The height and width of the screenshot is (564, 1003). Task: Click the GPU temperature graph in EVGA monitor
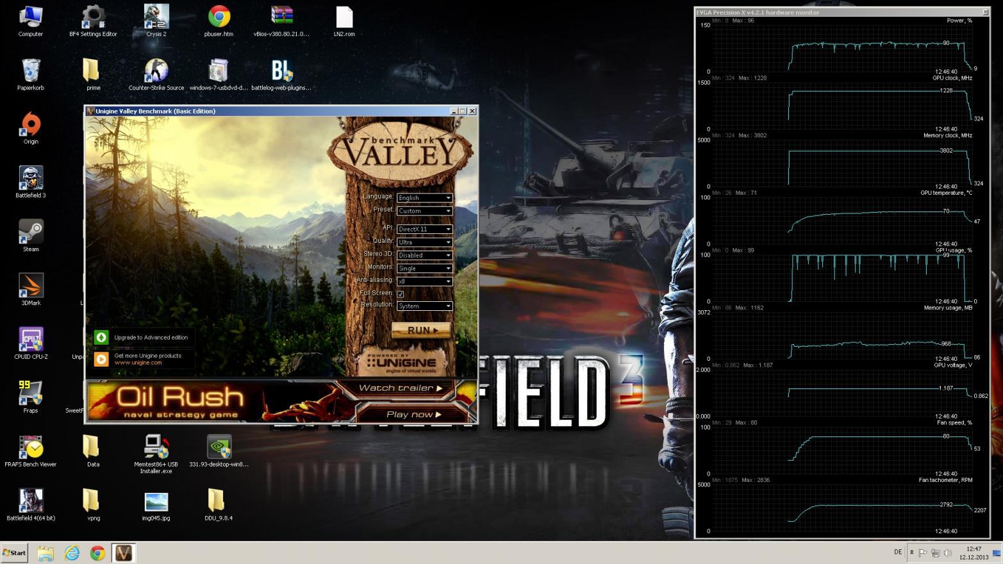point(843,220)
